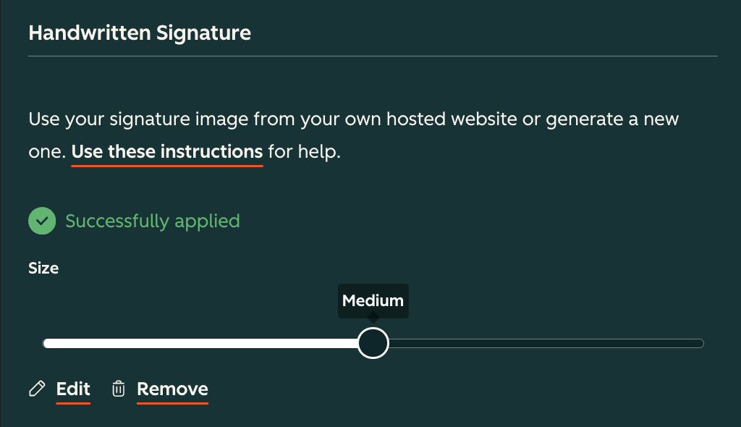Remove the handwritten signature
741x427 pixels.
point(172,389)
